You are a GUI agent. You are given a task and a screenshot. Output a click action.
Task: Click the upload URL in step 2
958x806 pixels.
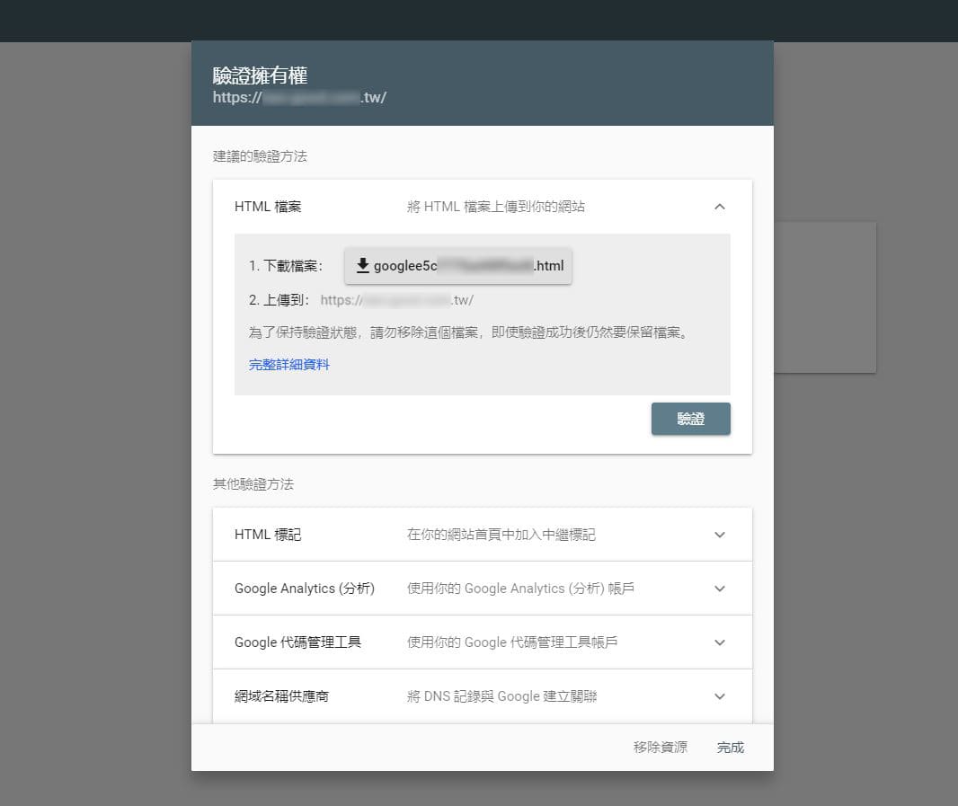point(396,300)
